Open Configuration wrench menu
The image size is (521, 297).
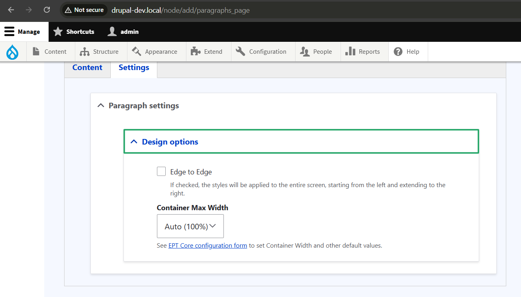[x=263, y=52]
